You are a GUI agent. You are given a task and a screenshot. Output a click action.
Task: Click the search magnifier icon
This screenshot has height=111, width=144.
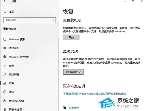coord(53,20)
